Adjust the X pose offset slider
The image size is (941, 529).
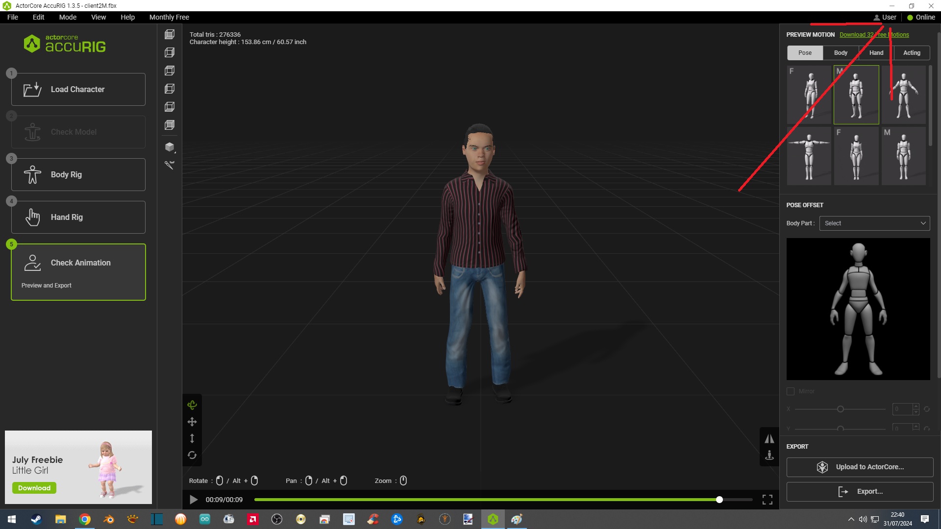(x=840, y=409)
